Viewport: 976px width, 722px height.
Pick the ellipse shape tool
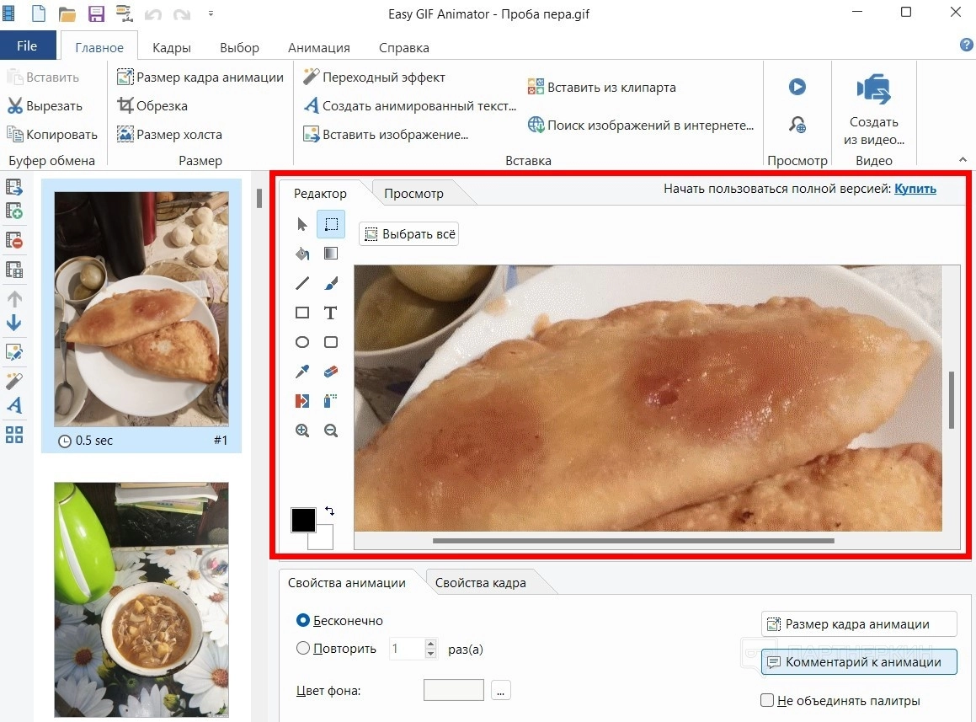click(x=301, y=342)
